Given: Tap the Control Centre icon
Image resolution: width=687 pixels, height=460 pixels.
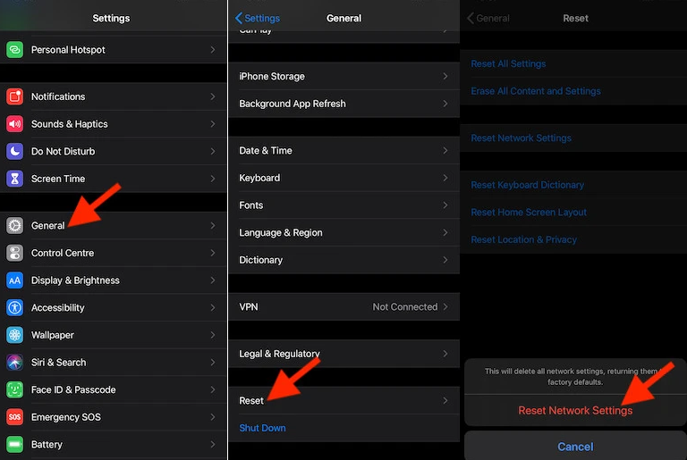Looking at the screenshot, I should [14, 254].
